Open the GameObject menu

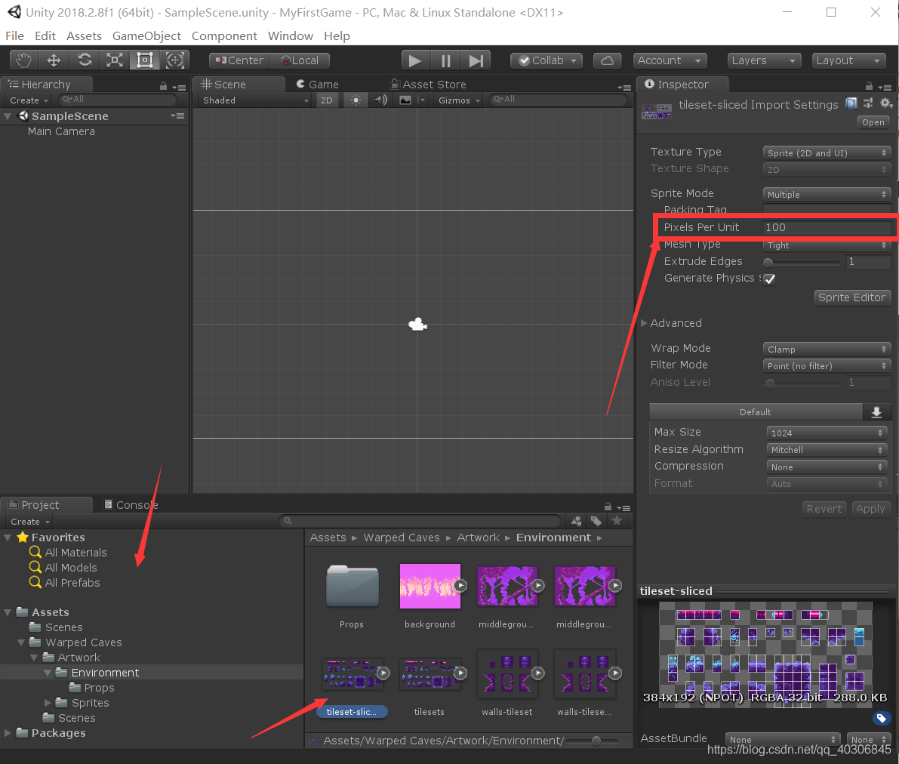[x=146, y=35]
